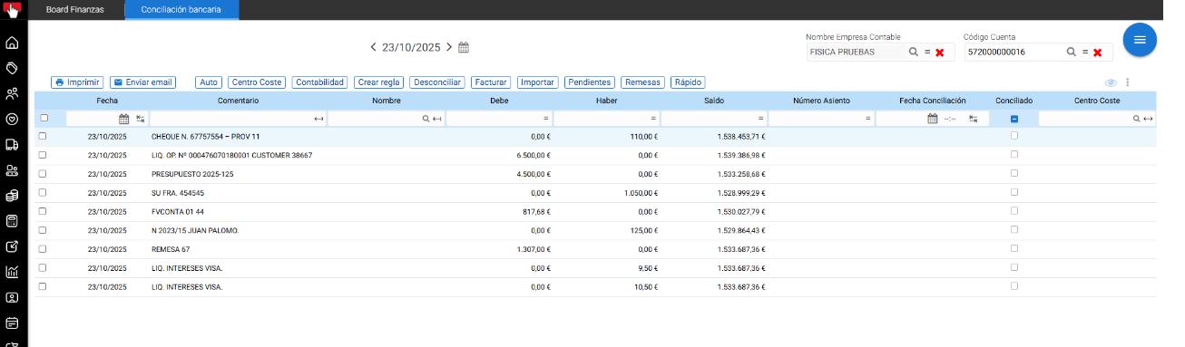The image size is (1185, 347).
Task: Open the edit/note sidebar icon
Action: 12,246
